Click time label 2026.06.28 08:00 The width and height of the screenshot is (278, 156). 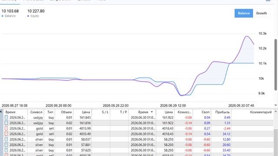(x=58, y=106)
